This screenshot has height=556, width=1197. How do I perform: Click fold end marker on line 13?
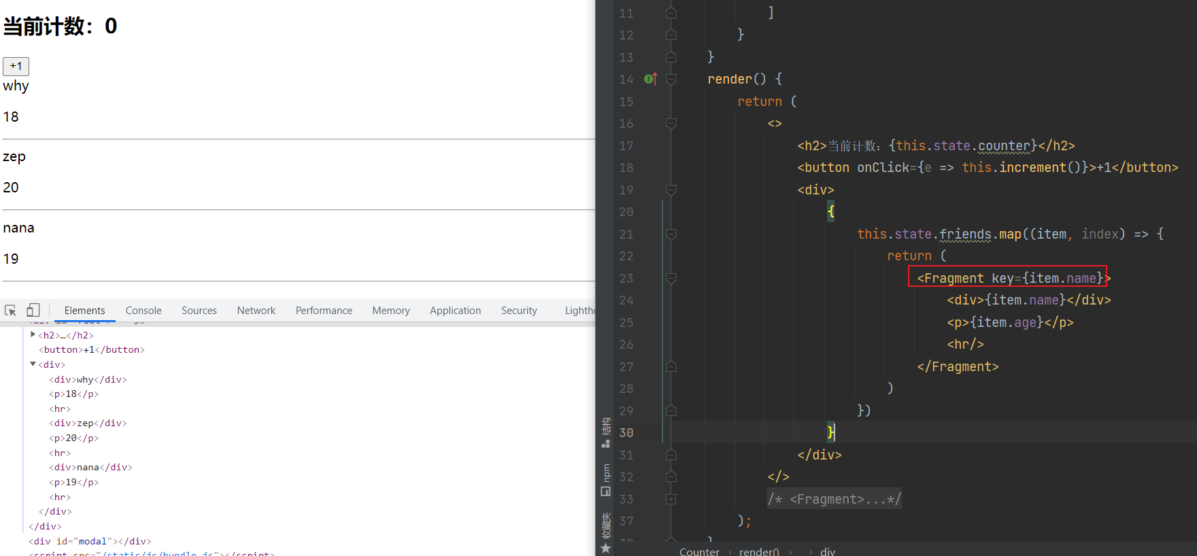point(671,57)
